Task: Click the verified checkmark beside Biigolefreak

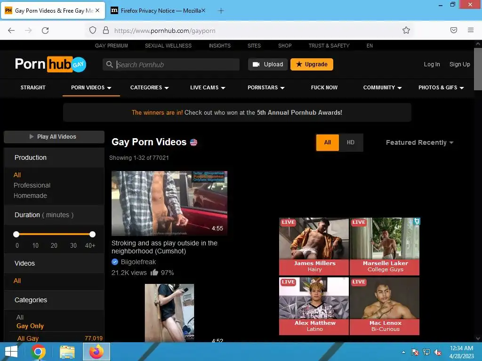Action: [115, 262]
